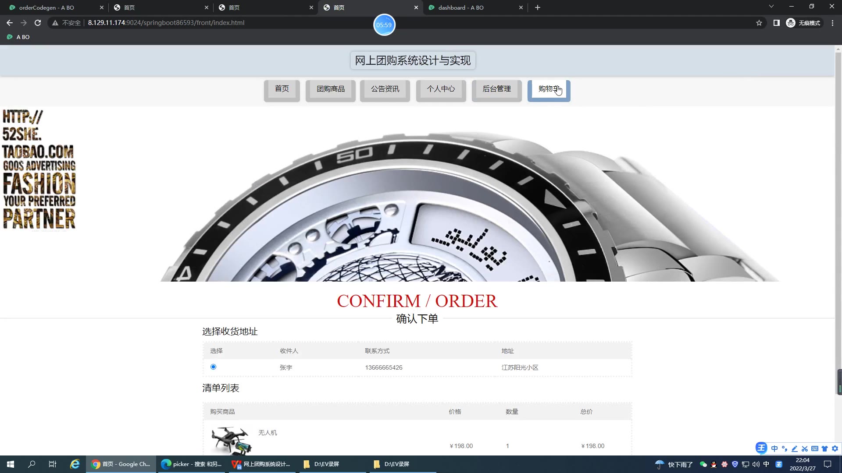Toggle punctuation mode on IME toolbar
The height and width of the screenshot is (473, 842).
(x=785, y=448)
